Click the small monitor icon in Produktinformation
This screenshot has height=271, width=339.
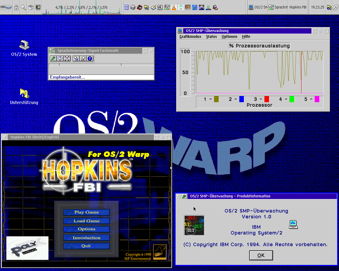[293, 224]
